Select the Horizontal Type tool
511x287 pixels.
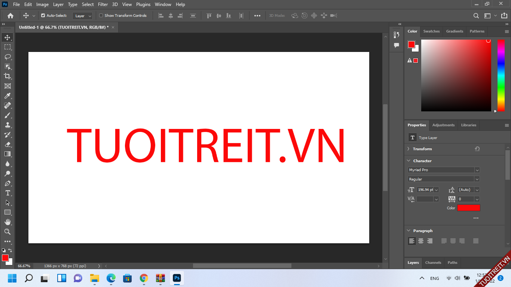(x=7, y=193)
